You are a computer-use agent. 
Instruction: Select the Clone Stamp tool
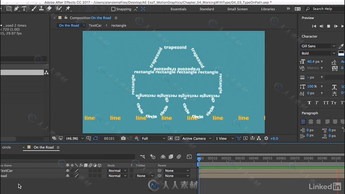click(x=41, y=9)
